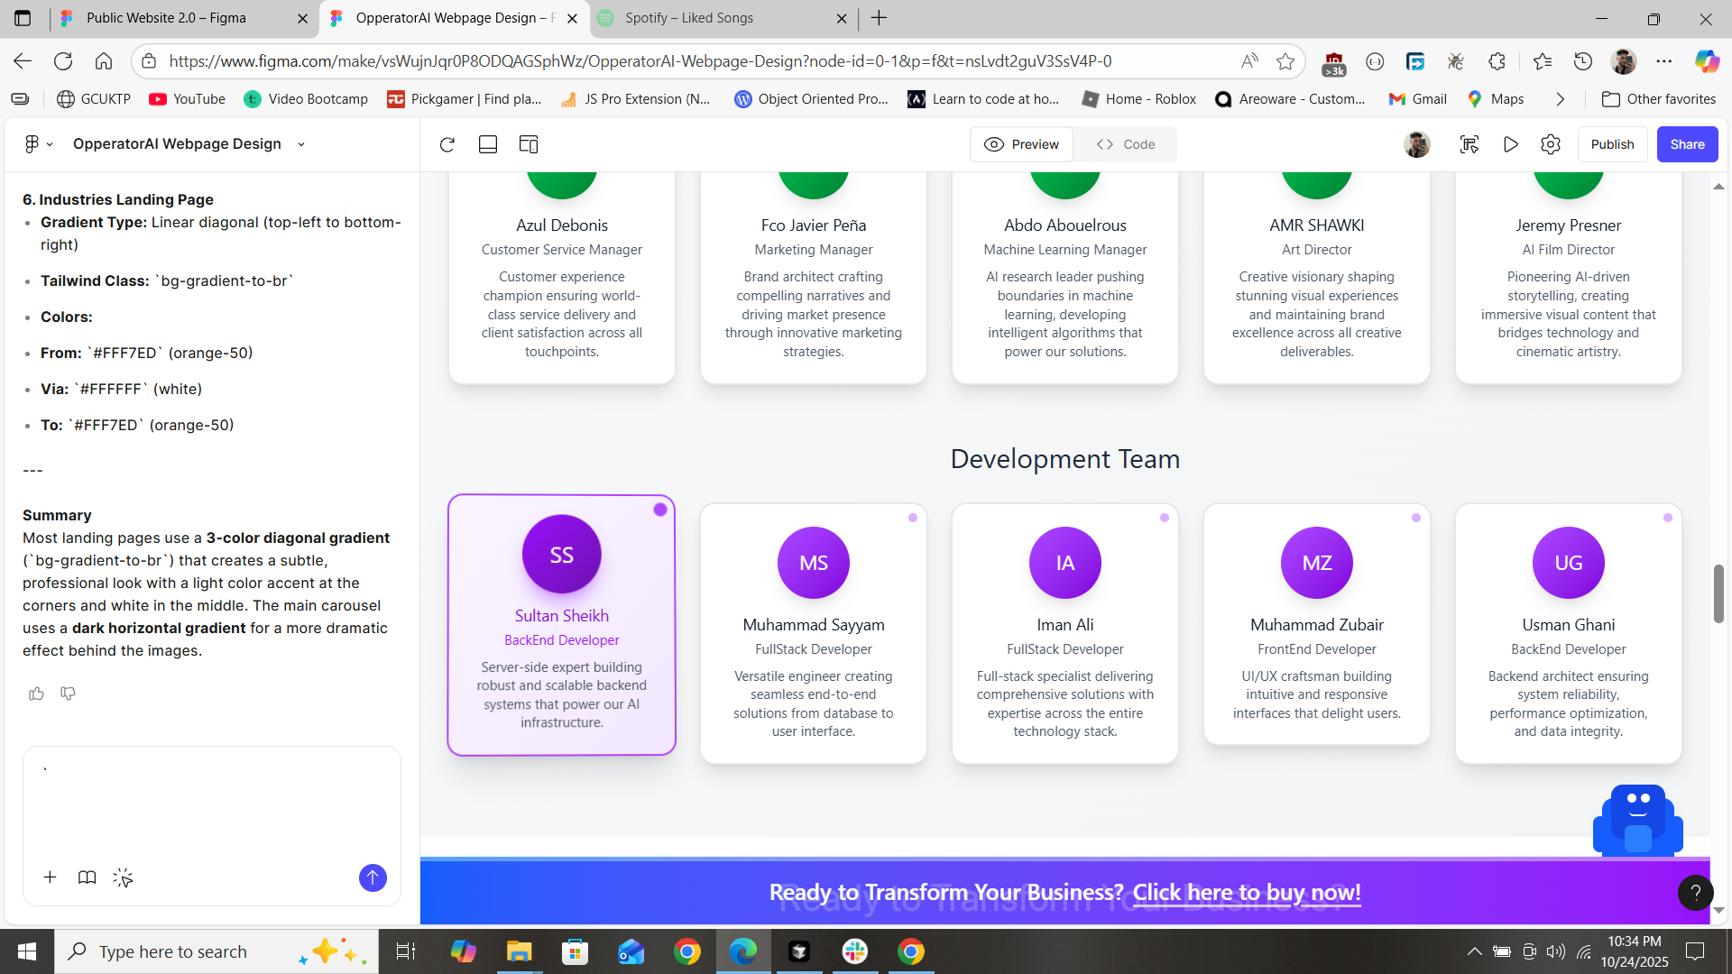Switch to Code view
The height and width of the screenshot is (974, 1732).
point(1126,144)
